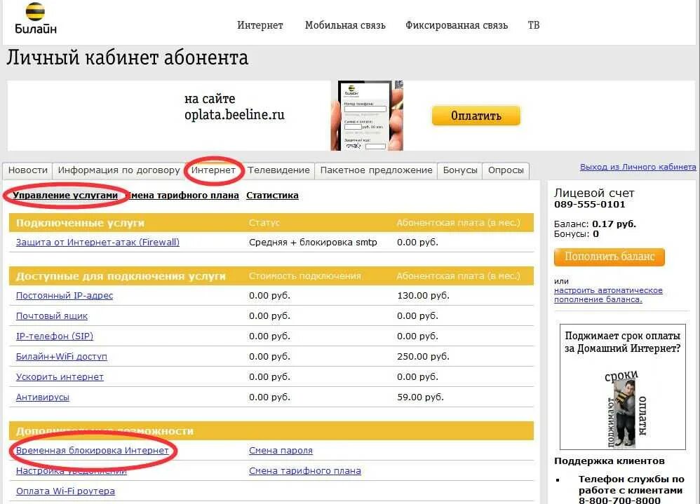Click the Пополнить баланс button
The height and width of the screenshot is (504, 700).
[610, 257]
